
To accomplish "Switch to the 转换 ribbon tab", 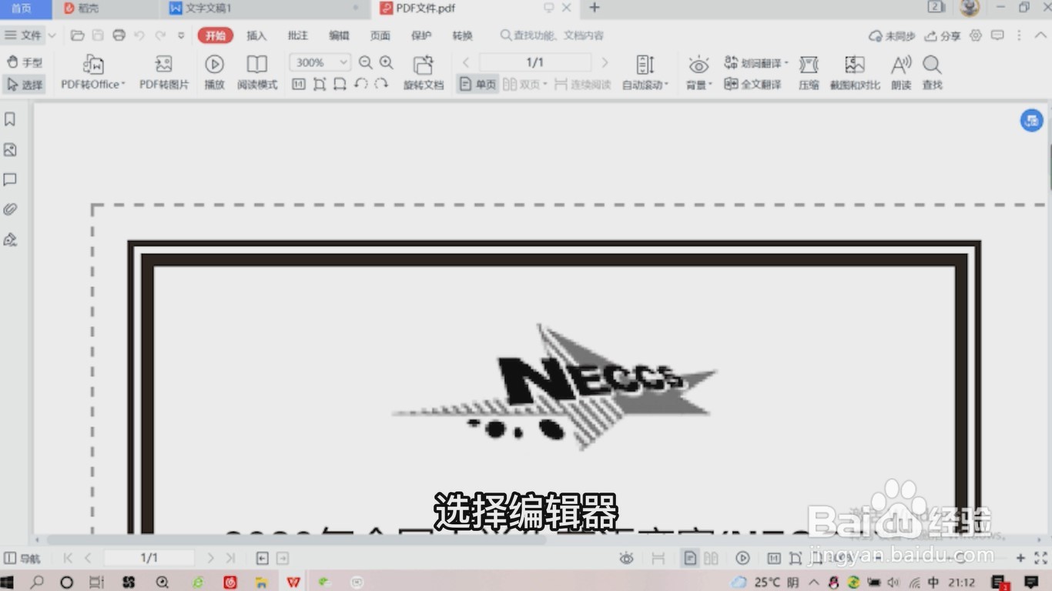I will 462,35.
